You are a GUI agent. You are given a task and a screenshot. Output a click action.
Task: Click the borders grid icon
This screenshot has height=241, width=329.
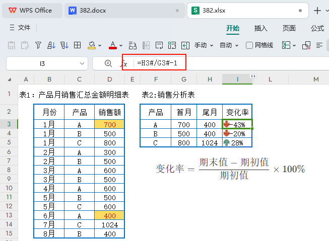point(77,45)
